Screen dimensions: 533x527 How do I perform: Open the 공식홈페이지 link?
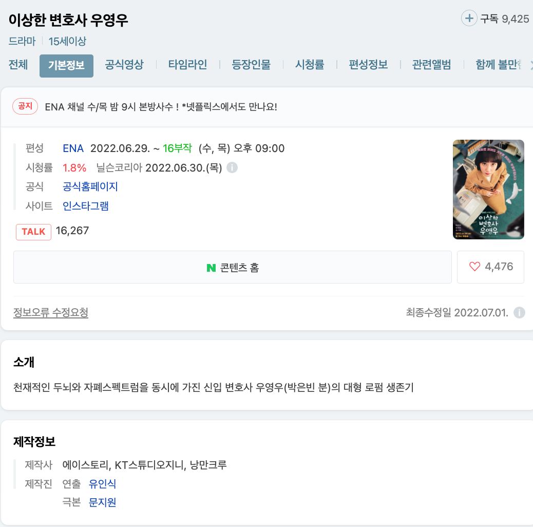[x=90, y=186]
